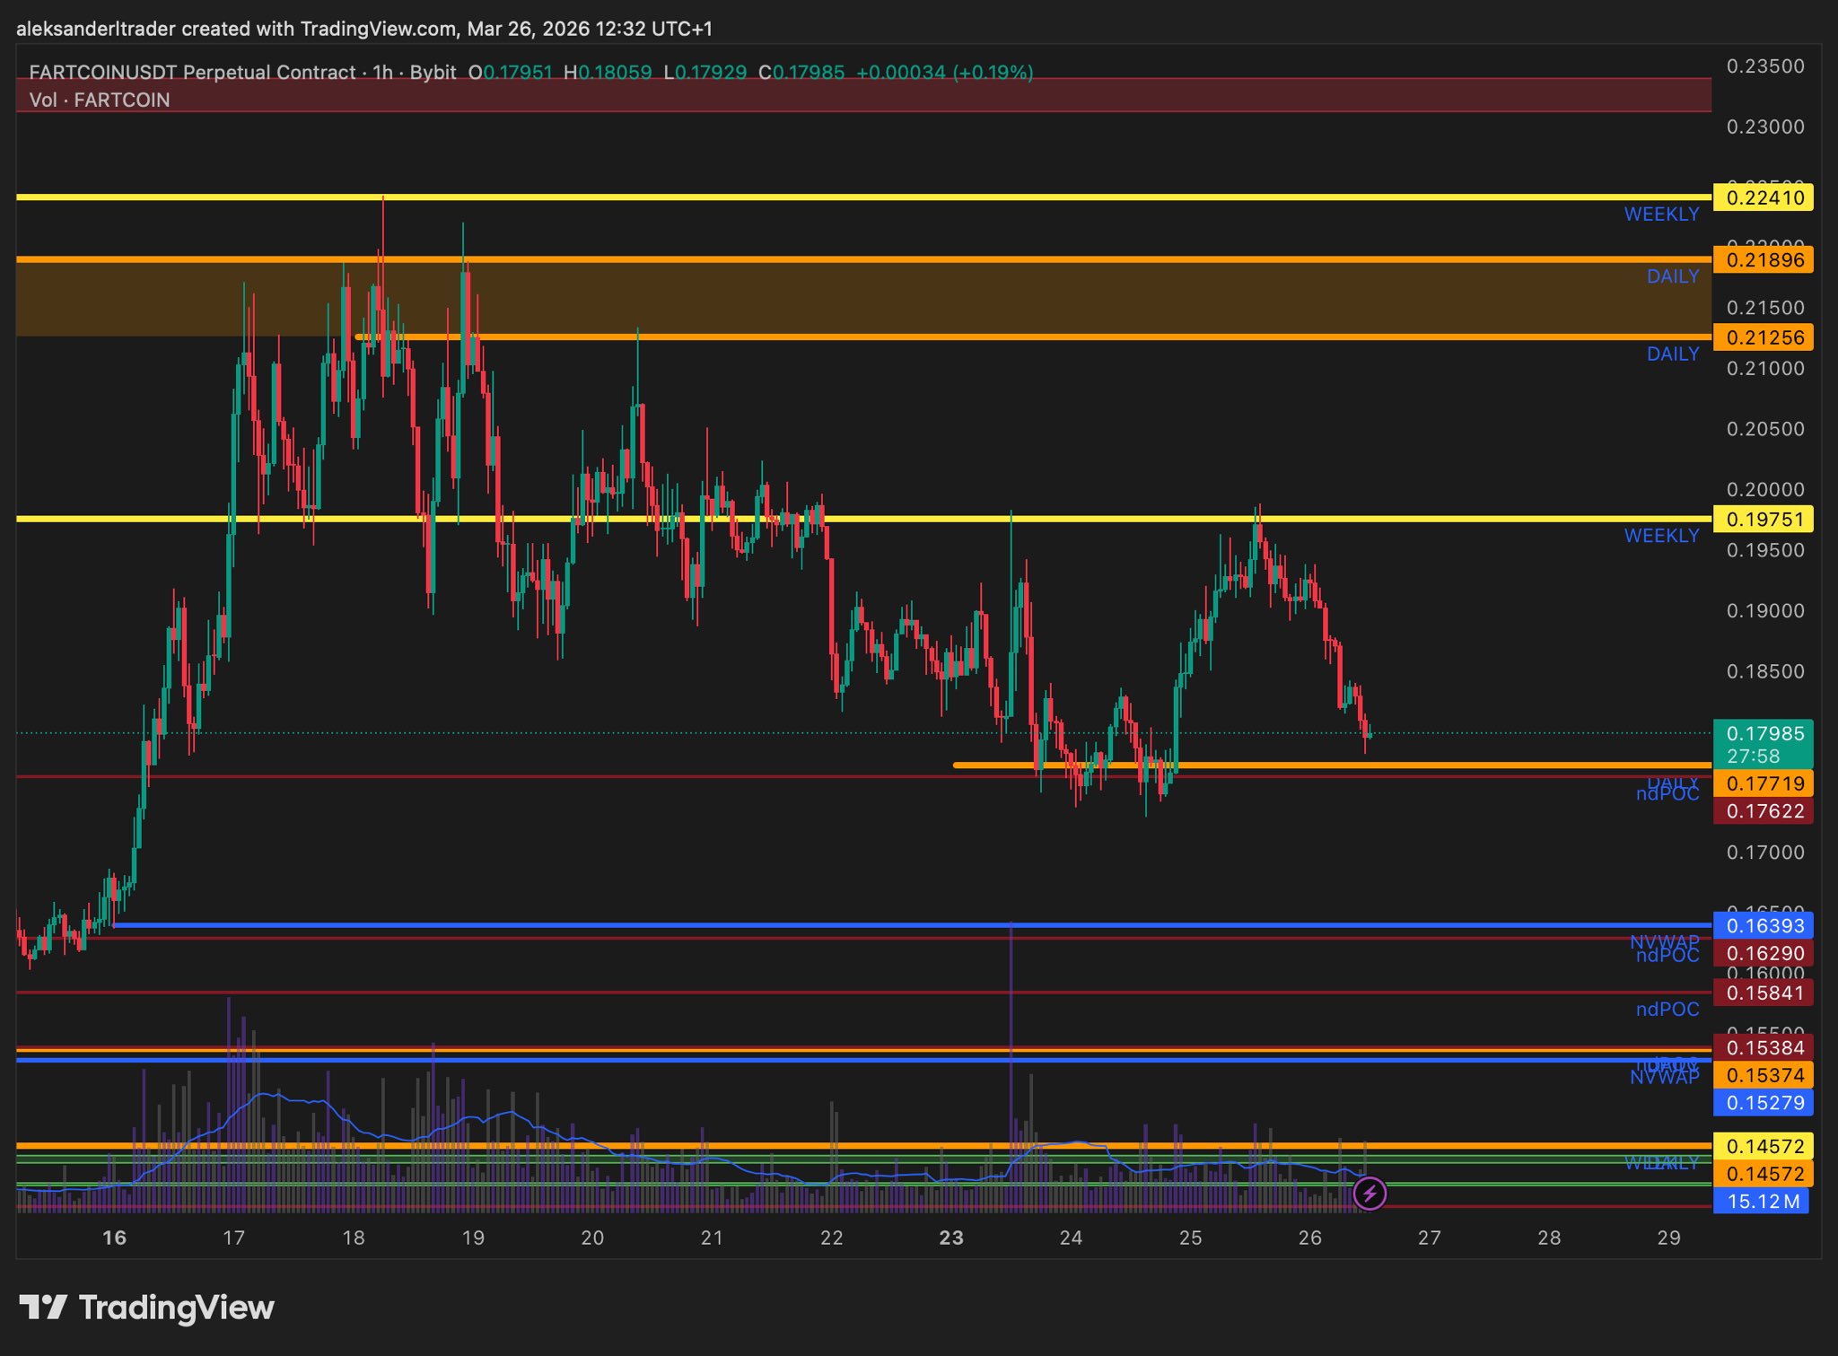The width and height of the screenshot is (1838, 1356).
Task: Select the blue 0.16393 price tag
Action: [x=1763, y=925]
